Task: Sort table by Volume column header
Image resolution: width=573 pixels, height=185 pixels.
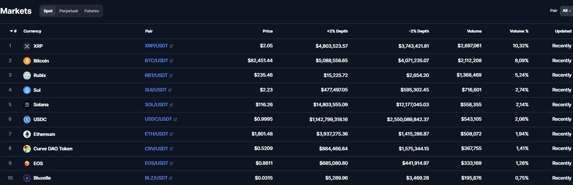Action: tap(474, 31)
